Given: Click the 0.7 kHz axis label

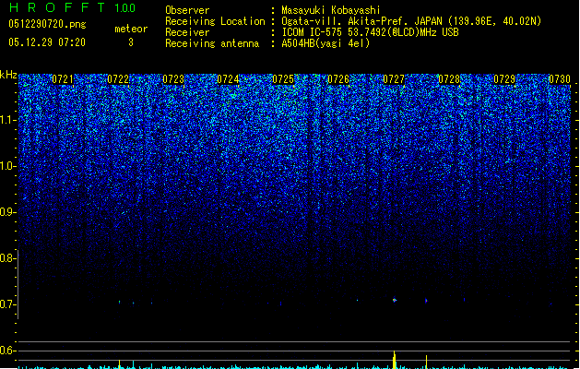Looking at the screenshot, I should [8, 304].
